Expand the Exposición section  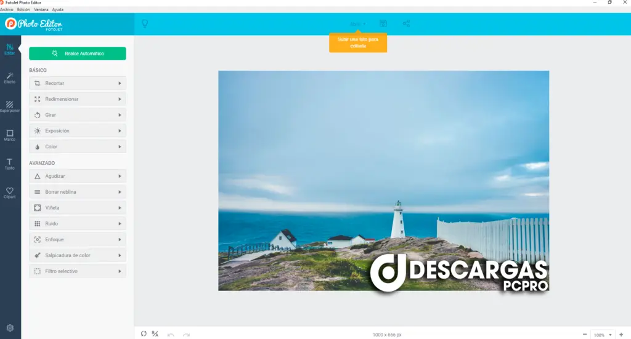[78, 131]
